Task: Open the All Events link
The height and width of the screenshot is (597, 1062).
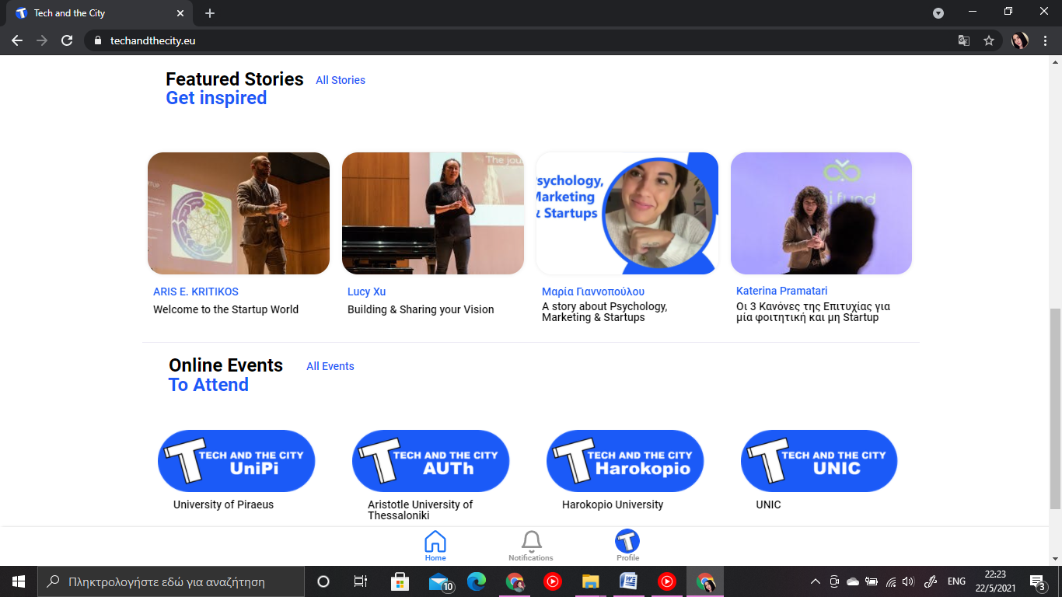Action: (330, 366)
